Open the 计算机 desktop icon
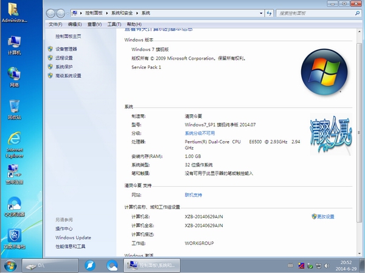The height and width of the screenshot is (273, 365). coord(14,46)
